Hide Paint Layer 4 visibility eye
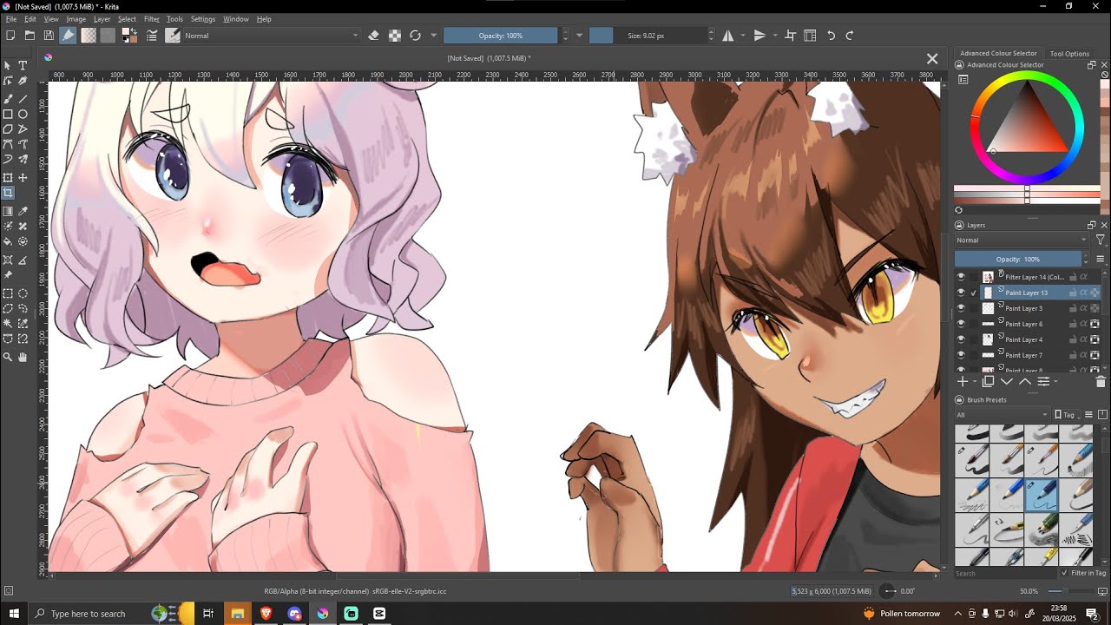The width and height of the screenshot is (1111, 625). pos(961,339)
